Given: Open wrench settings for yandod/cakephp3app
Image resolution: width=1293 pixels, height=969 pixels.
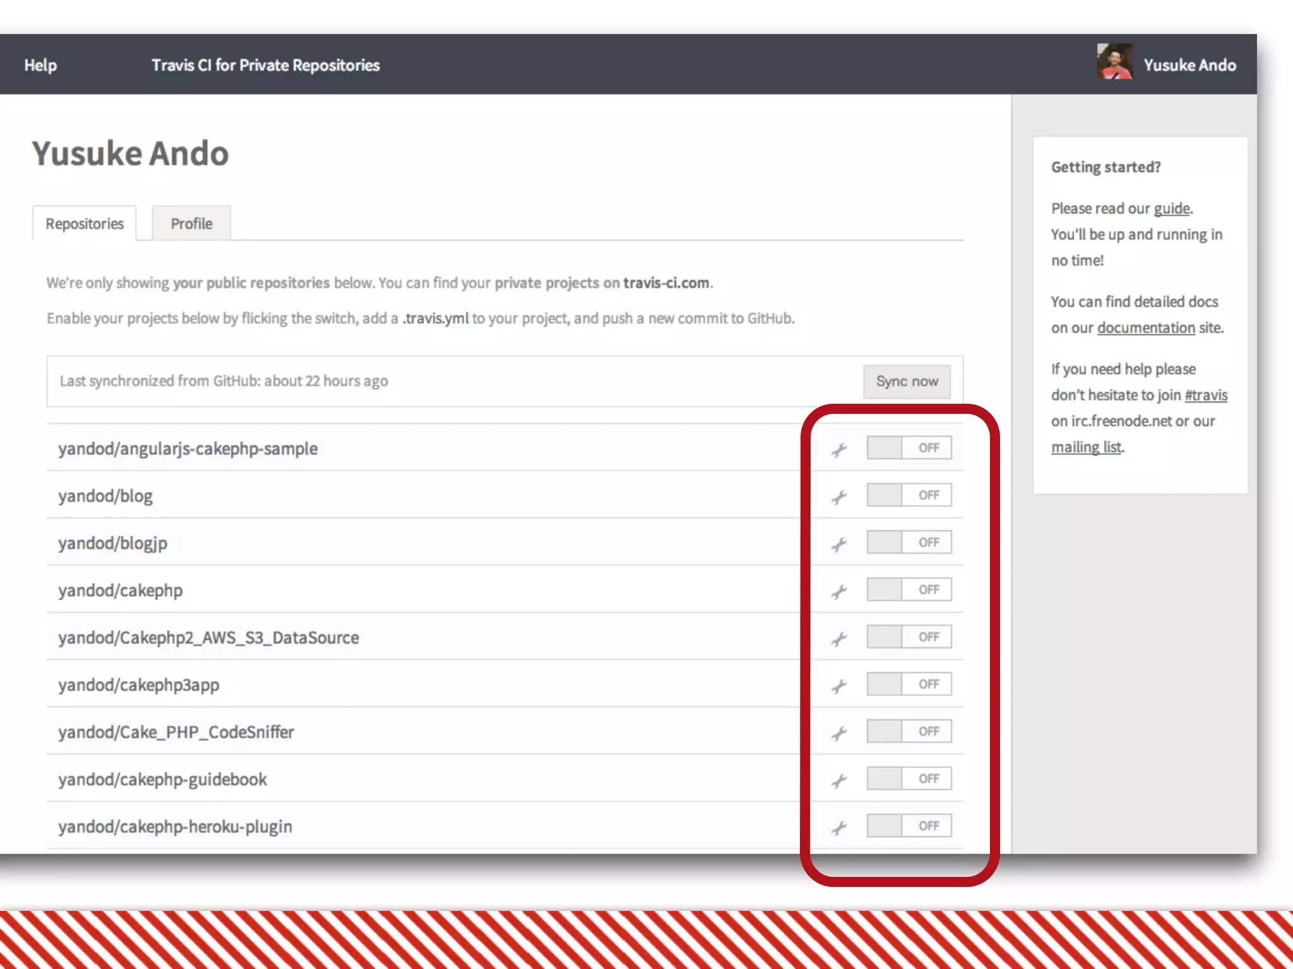Looking at the screenshot, I should [x=839, y=686].
